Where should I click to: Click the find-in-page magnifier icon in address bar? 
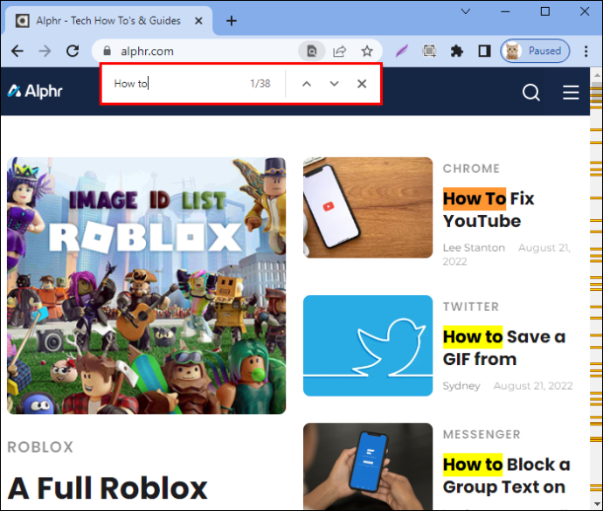312,51
